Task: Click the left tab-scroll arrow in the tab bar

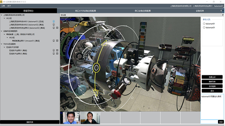Action: (221, 10)
